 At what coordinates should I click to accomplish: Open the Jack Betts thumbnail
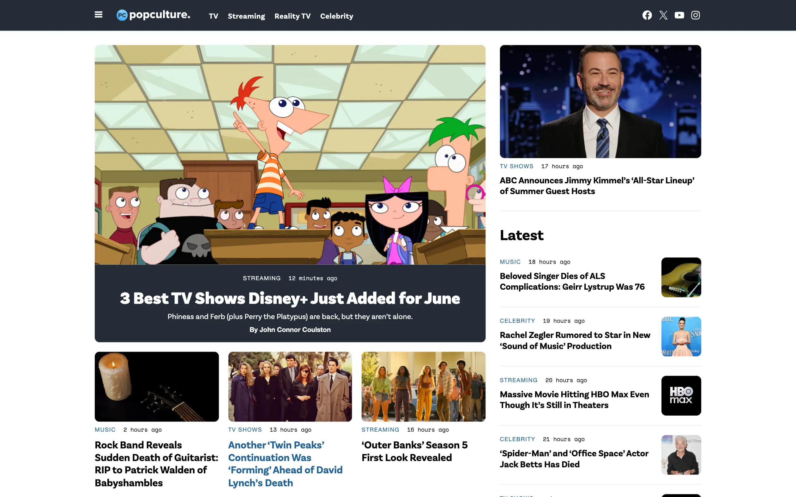(x=681, y=455)
